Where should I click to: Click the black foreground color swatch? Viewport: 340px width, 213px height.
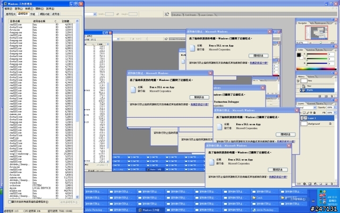(x=299, y=55)
